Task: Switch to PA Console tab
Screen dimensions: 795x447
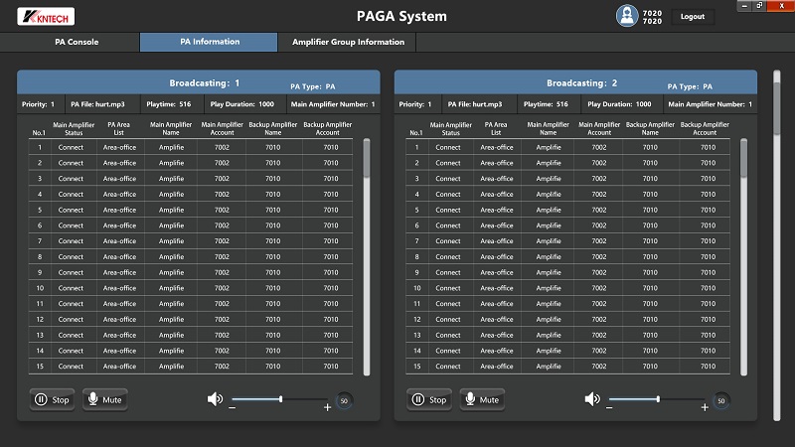Action: (77, 43)
